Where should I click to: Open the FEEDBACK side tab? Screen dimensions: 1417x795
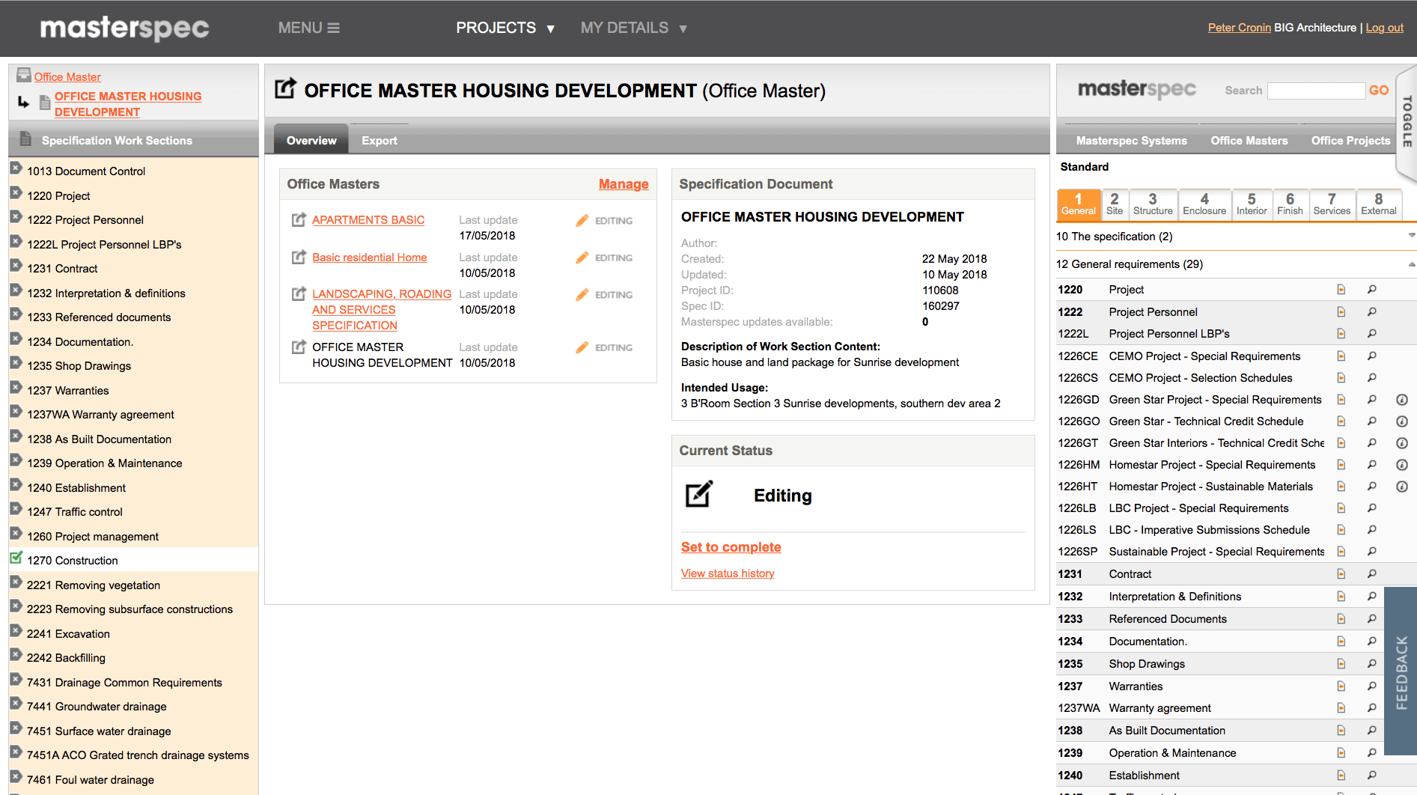point(1401,671)
